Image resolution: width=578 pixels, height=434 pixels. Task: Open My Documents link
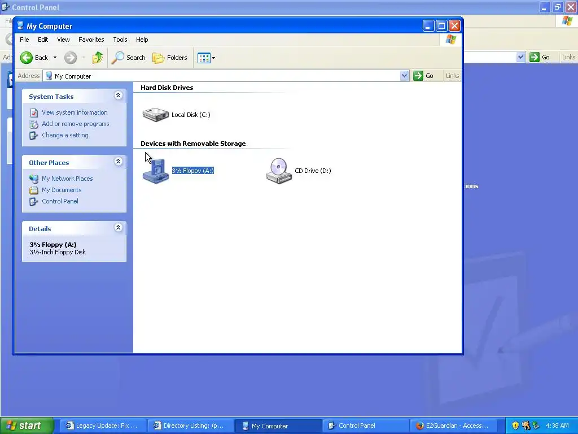pos(62,190)
